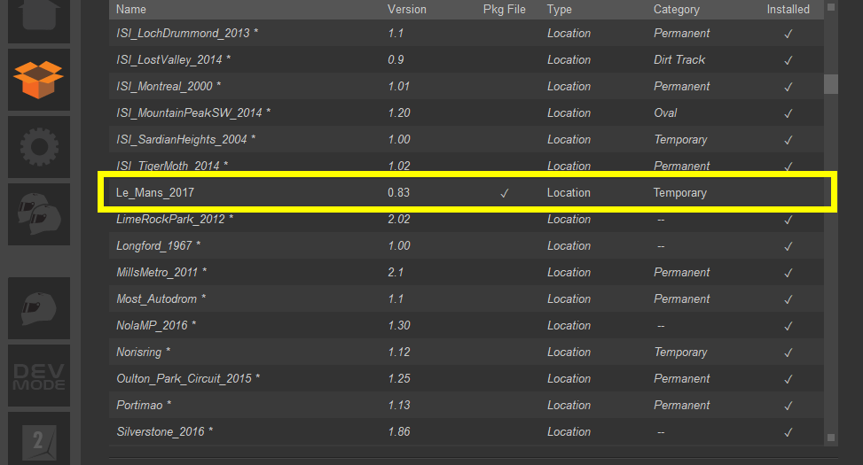This screenshot has width=863, height=465.
Task: Select MillsMetro_2011 entry
Action: (x=467, y=272)
